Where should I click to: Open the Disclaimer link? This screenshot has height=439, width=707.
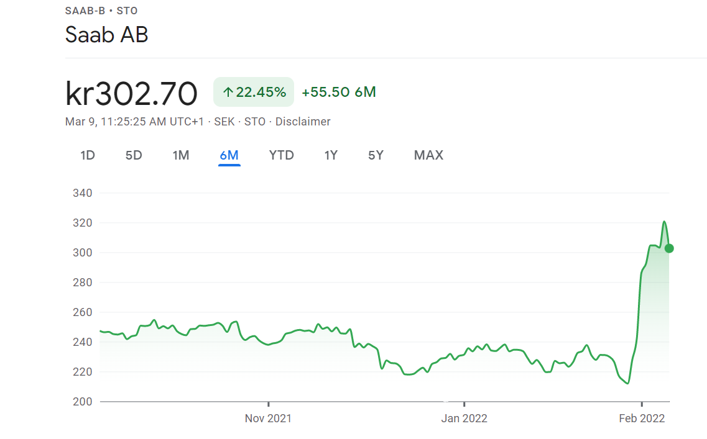click(303, 122)
